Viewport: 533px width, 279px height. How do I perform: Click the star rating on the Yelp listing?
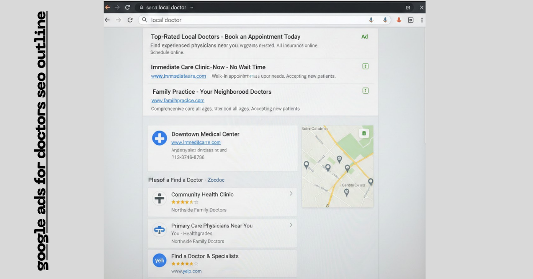pos(184,263)
